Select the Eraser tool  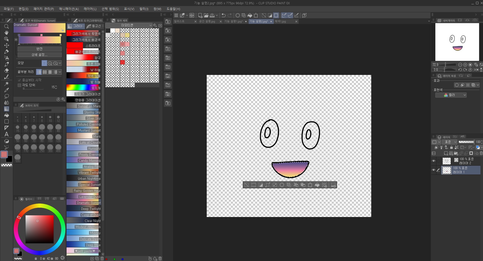click(7, 70)
